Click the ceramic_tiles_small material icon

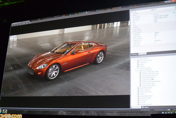[x=138, y=92]
